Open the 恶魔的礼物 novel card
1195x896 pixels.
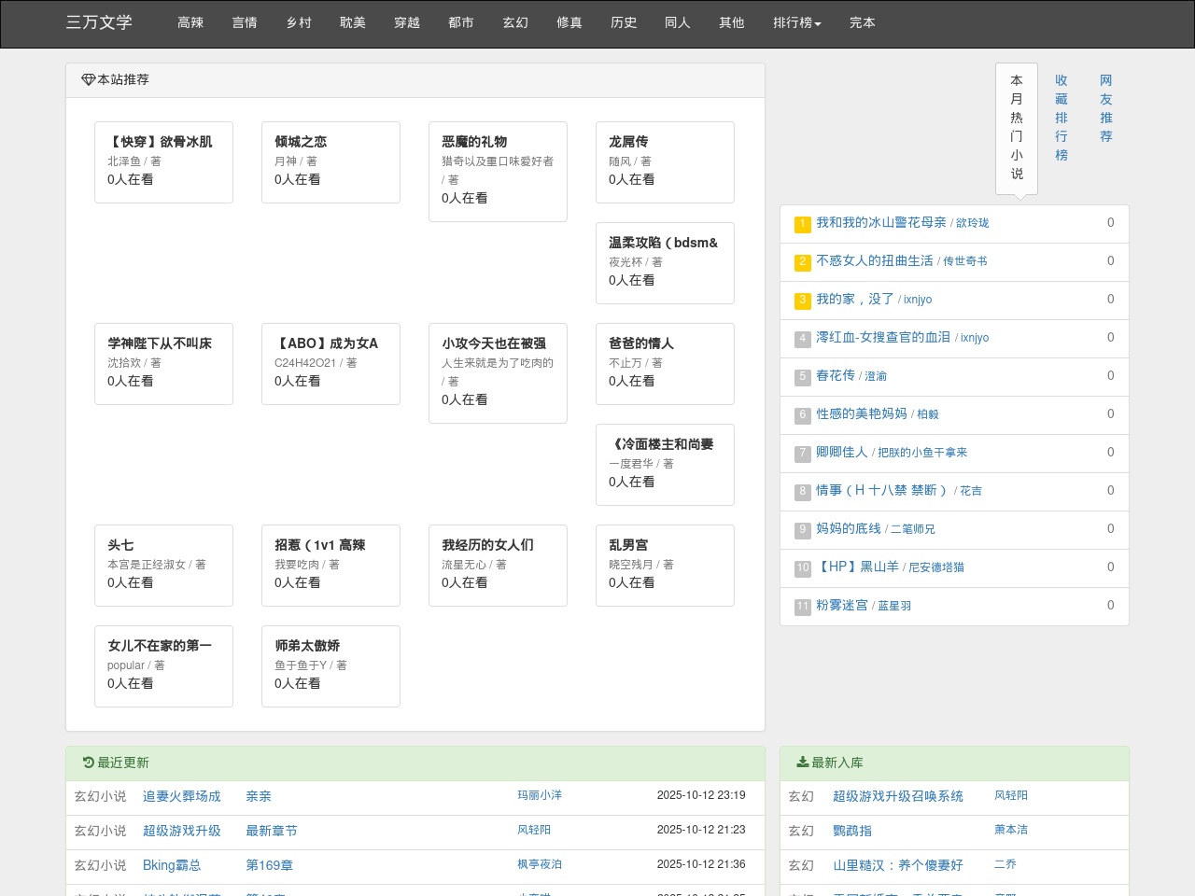tap(498, 171)
